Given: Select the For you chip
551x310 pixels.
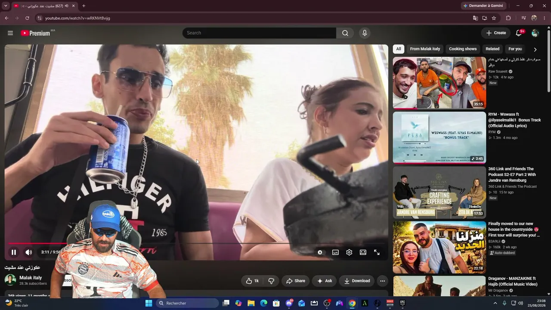Looking at the screenshot, I should 515,49.
